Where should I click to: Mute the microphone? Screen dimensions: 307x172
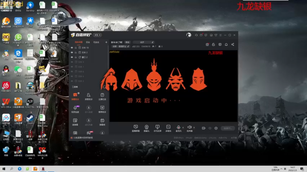point(178,128)
